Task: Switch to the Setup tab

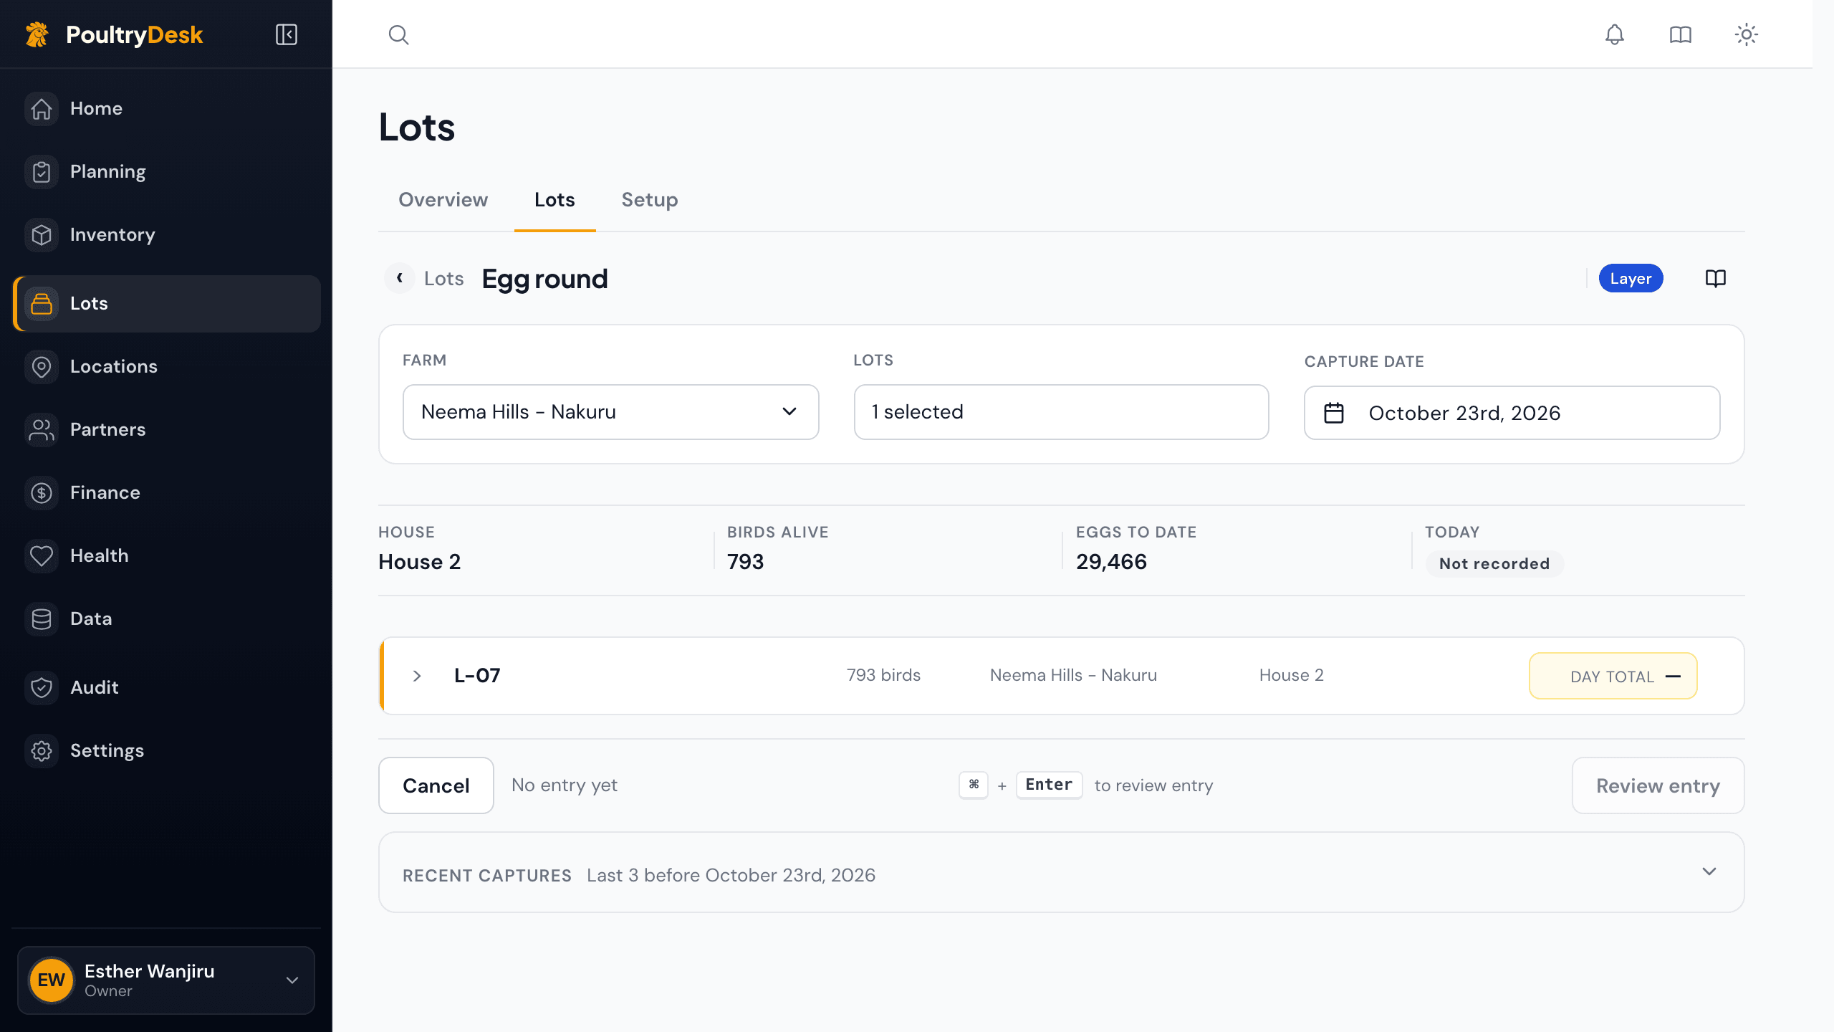Action: pos(650,200)
